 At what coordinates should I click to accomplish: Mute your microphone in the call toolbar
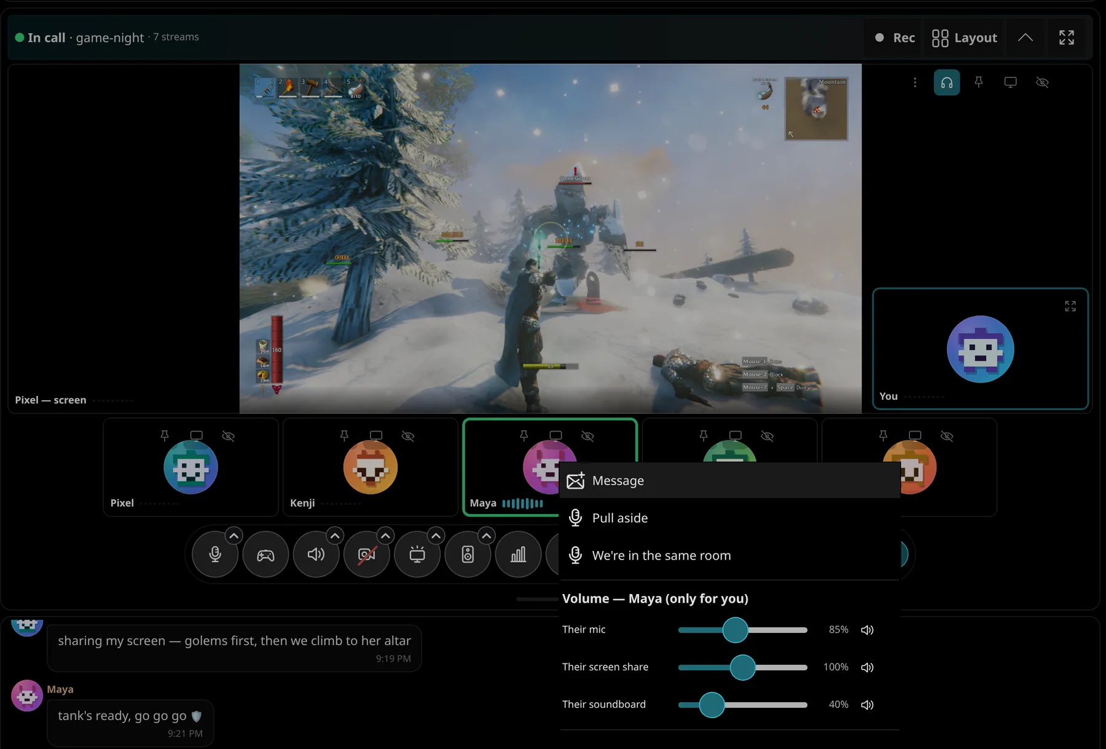tap(215, 555)
